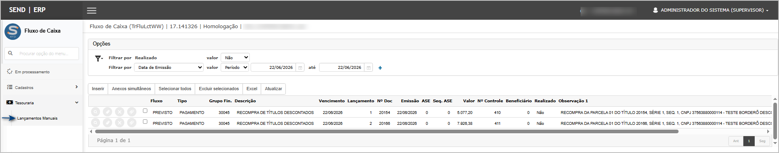View details icon for Nº Doc 20154 row
Image resolution: width=779 pixels, height=153 pixels.
95,112
